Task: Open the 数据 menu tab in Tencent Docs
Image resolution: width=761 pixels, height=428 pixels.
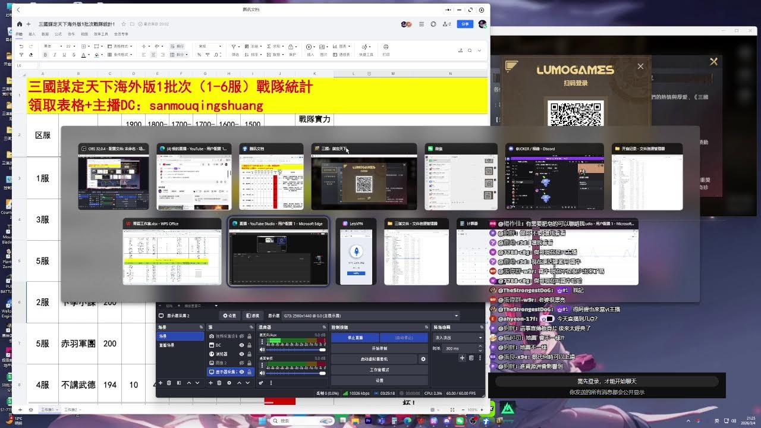Action: pos(45,34)
